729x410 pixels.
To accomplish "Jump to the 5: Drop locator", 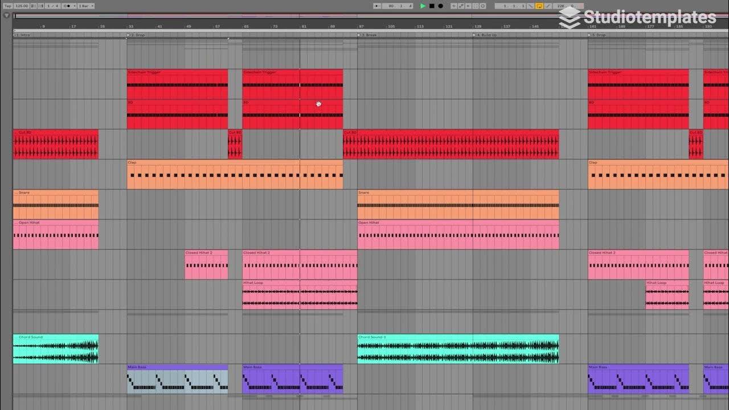I will click(598, 35).
